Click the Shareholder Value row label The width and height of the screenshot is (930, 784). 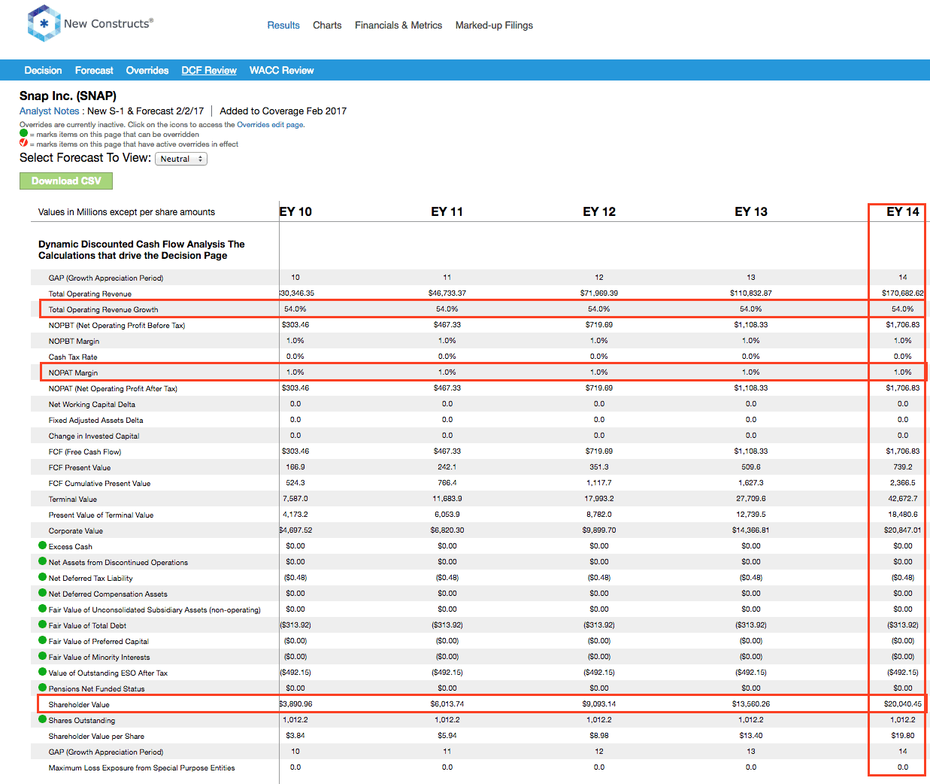[79, 705]
